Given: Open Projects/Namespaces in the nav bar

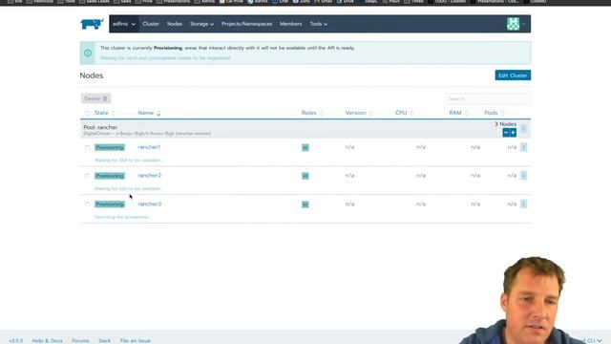Looking at the screenshot, I should click(246, 24).
